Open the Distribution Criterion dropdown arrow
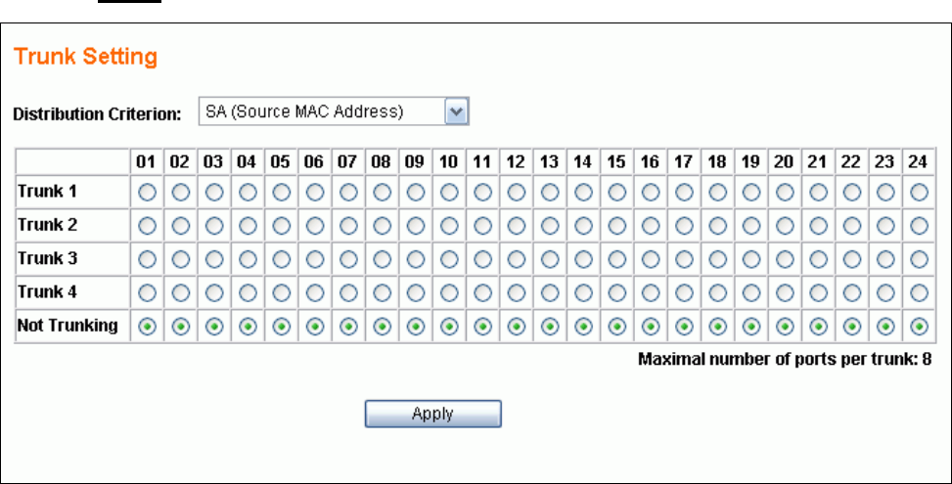The image size is (952, 484). 457,111
